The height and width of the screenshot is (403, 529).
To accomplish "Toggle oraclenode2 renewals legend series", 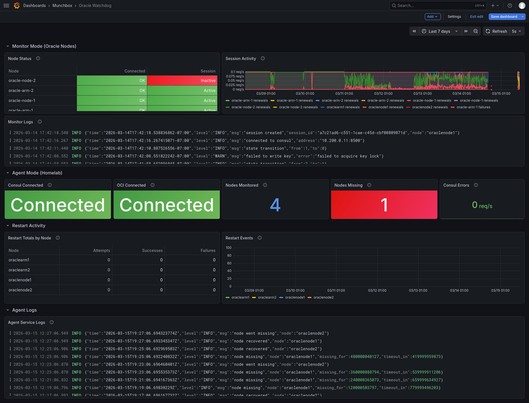I will (x=430, y=107).
